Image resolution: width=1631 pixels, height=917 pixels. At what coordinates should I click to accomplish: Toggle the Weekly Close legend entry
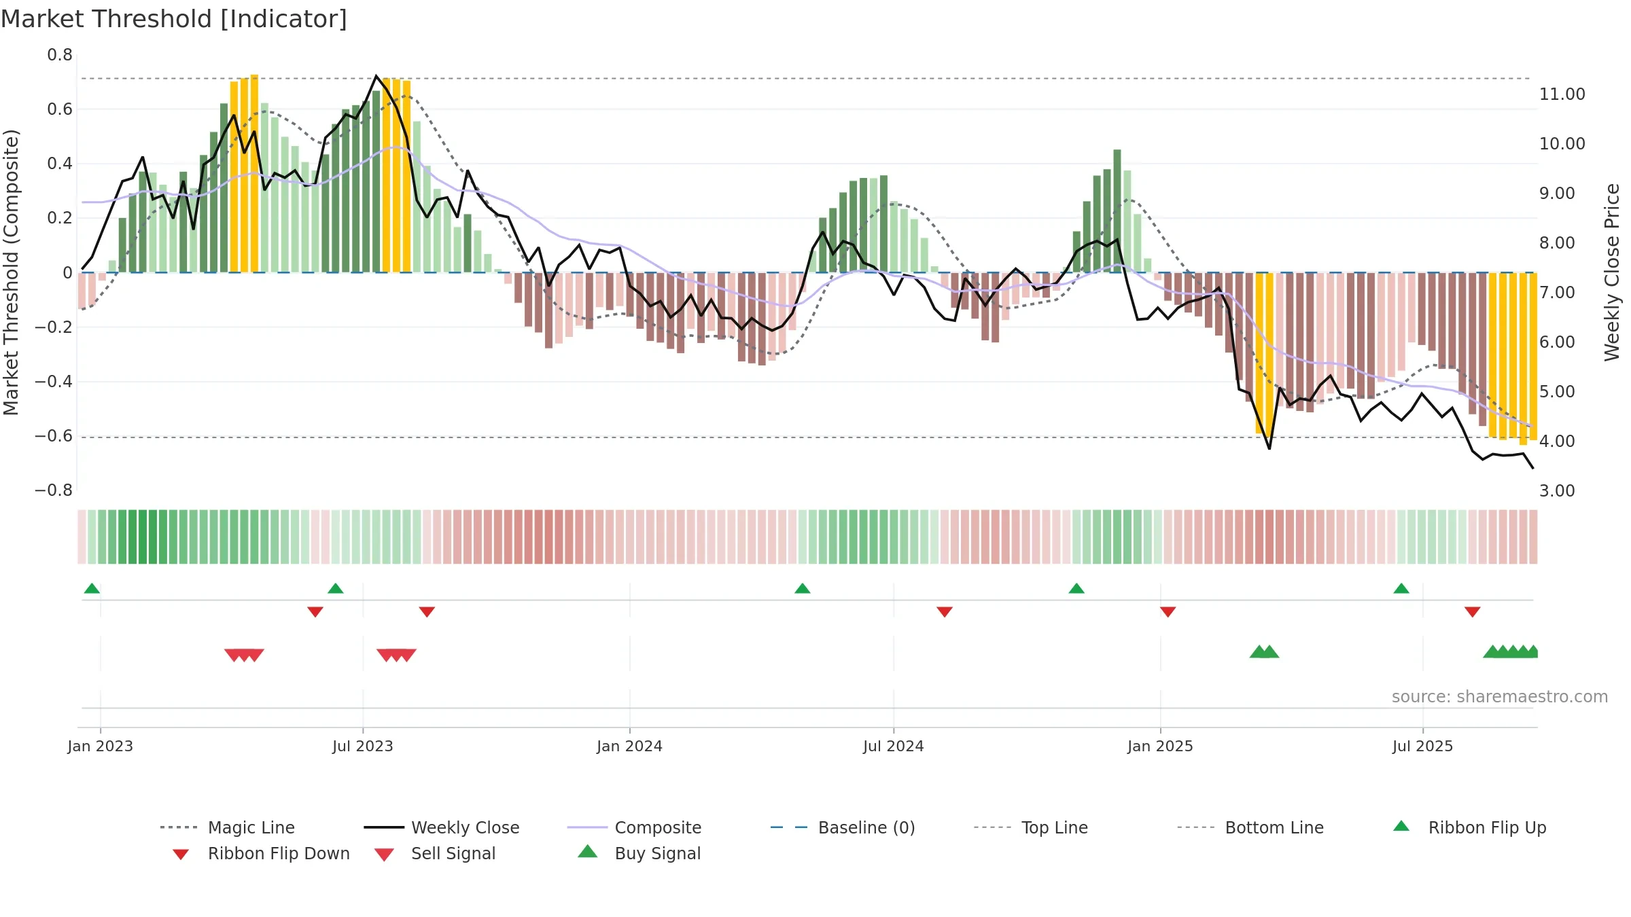point(442,827)
